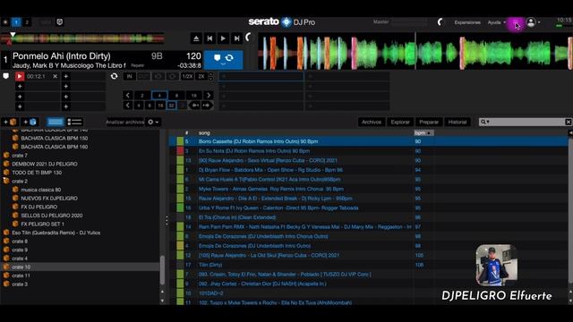Double the loop length with 2X
The height and width of the screenshot is (322, 573).
click(201, 76)
